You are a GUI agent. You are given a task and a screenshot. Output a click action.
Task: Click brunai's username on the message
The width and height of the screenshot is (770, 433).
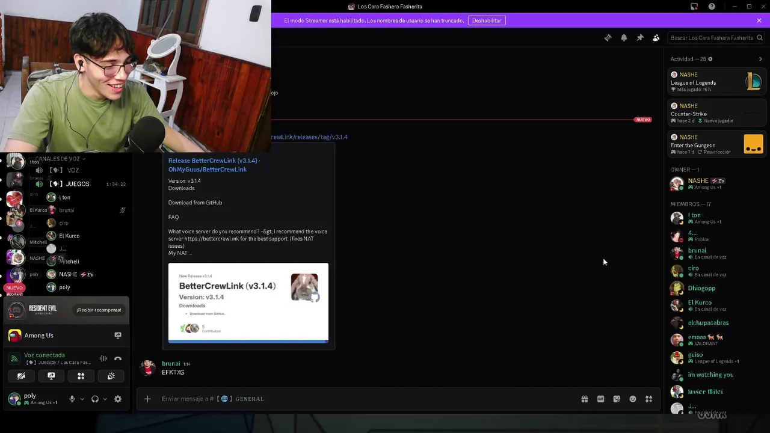(x=171, y=364)
